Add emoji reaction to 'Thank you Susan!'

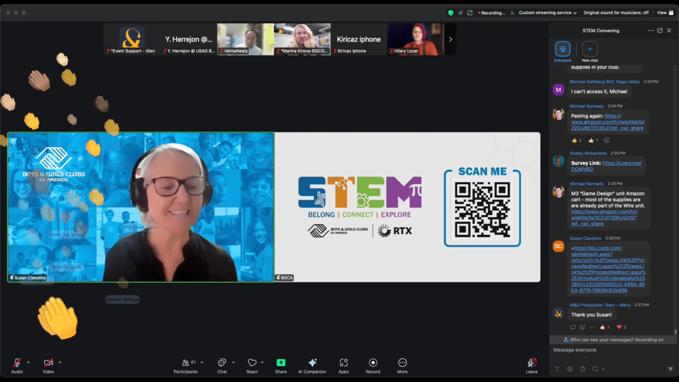coord(582,327)
